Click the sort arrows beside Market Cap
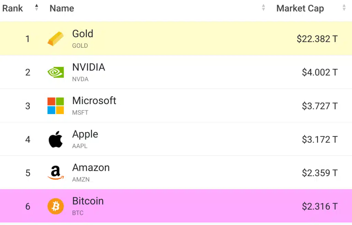 click(344, 8)
